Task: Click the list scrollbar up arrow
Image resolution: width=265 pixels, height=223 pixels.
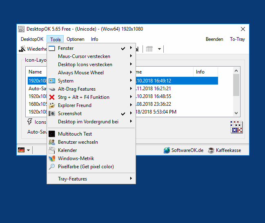Action: (236, 71)
